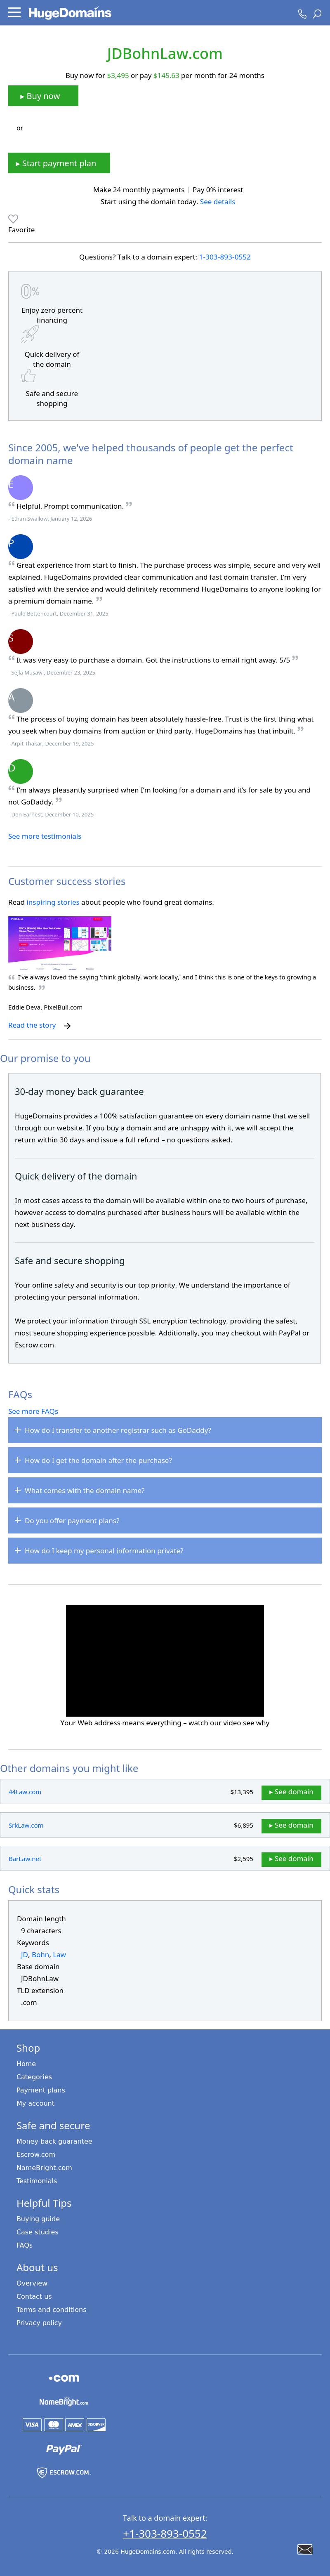
Task: Expand the registrar transfer FAQ
Action: tap(165, 1430)
